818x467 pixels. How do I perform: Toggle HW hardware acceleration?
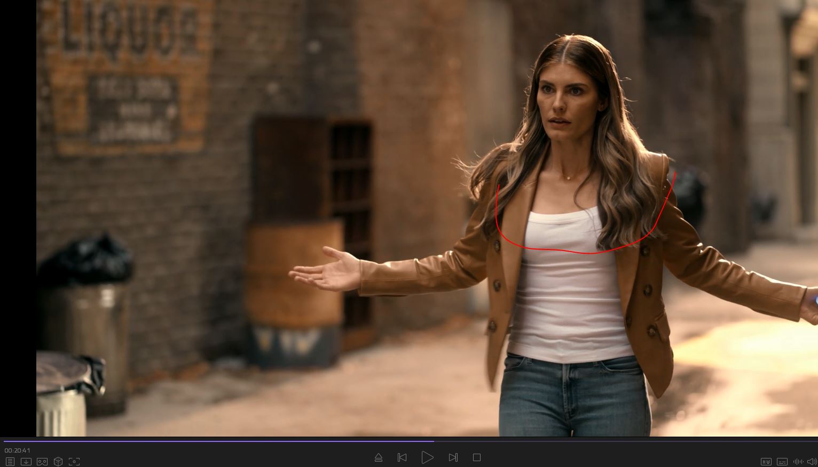pyautogui.click(x=766, y=462)
